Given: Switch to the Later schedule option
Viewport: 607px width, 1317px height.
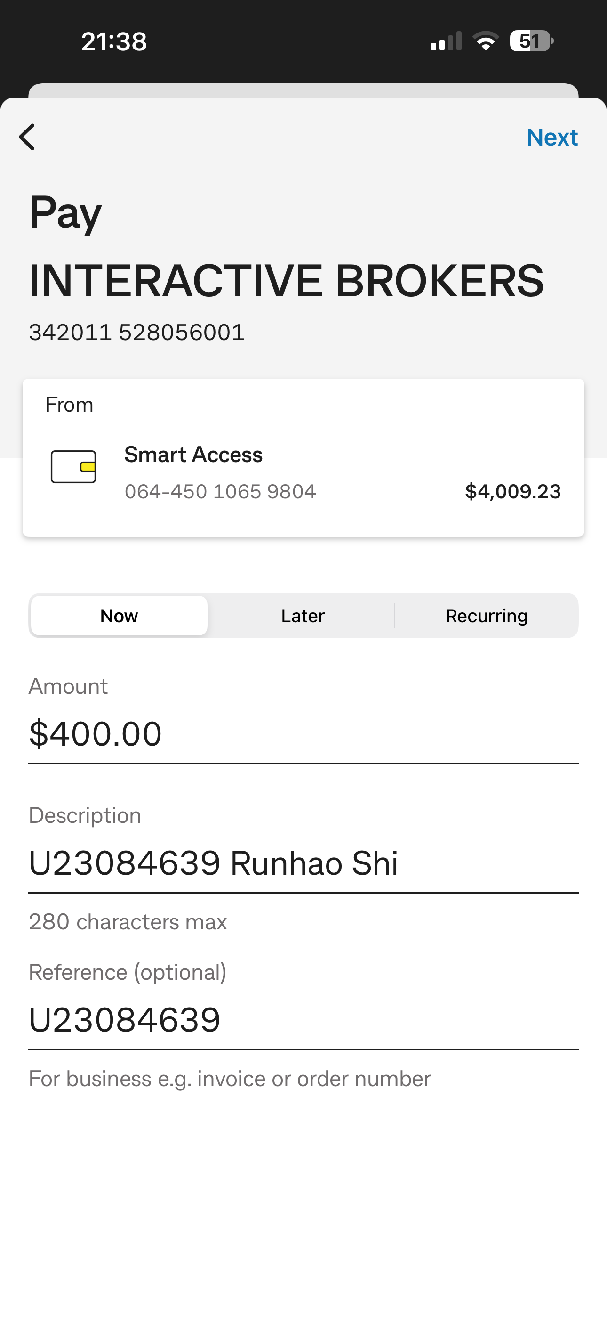Looking at the screenshot, I should [303, 616].
